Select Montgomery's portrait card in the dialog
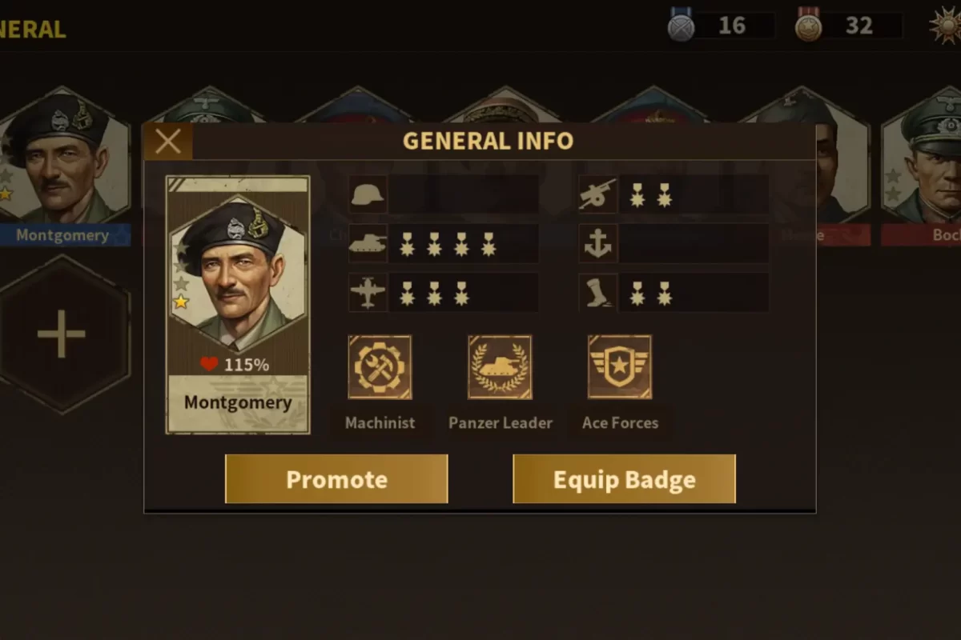The height and width of the screenshot is (640, 961). click(x=238, y=305)
